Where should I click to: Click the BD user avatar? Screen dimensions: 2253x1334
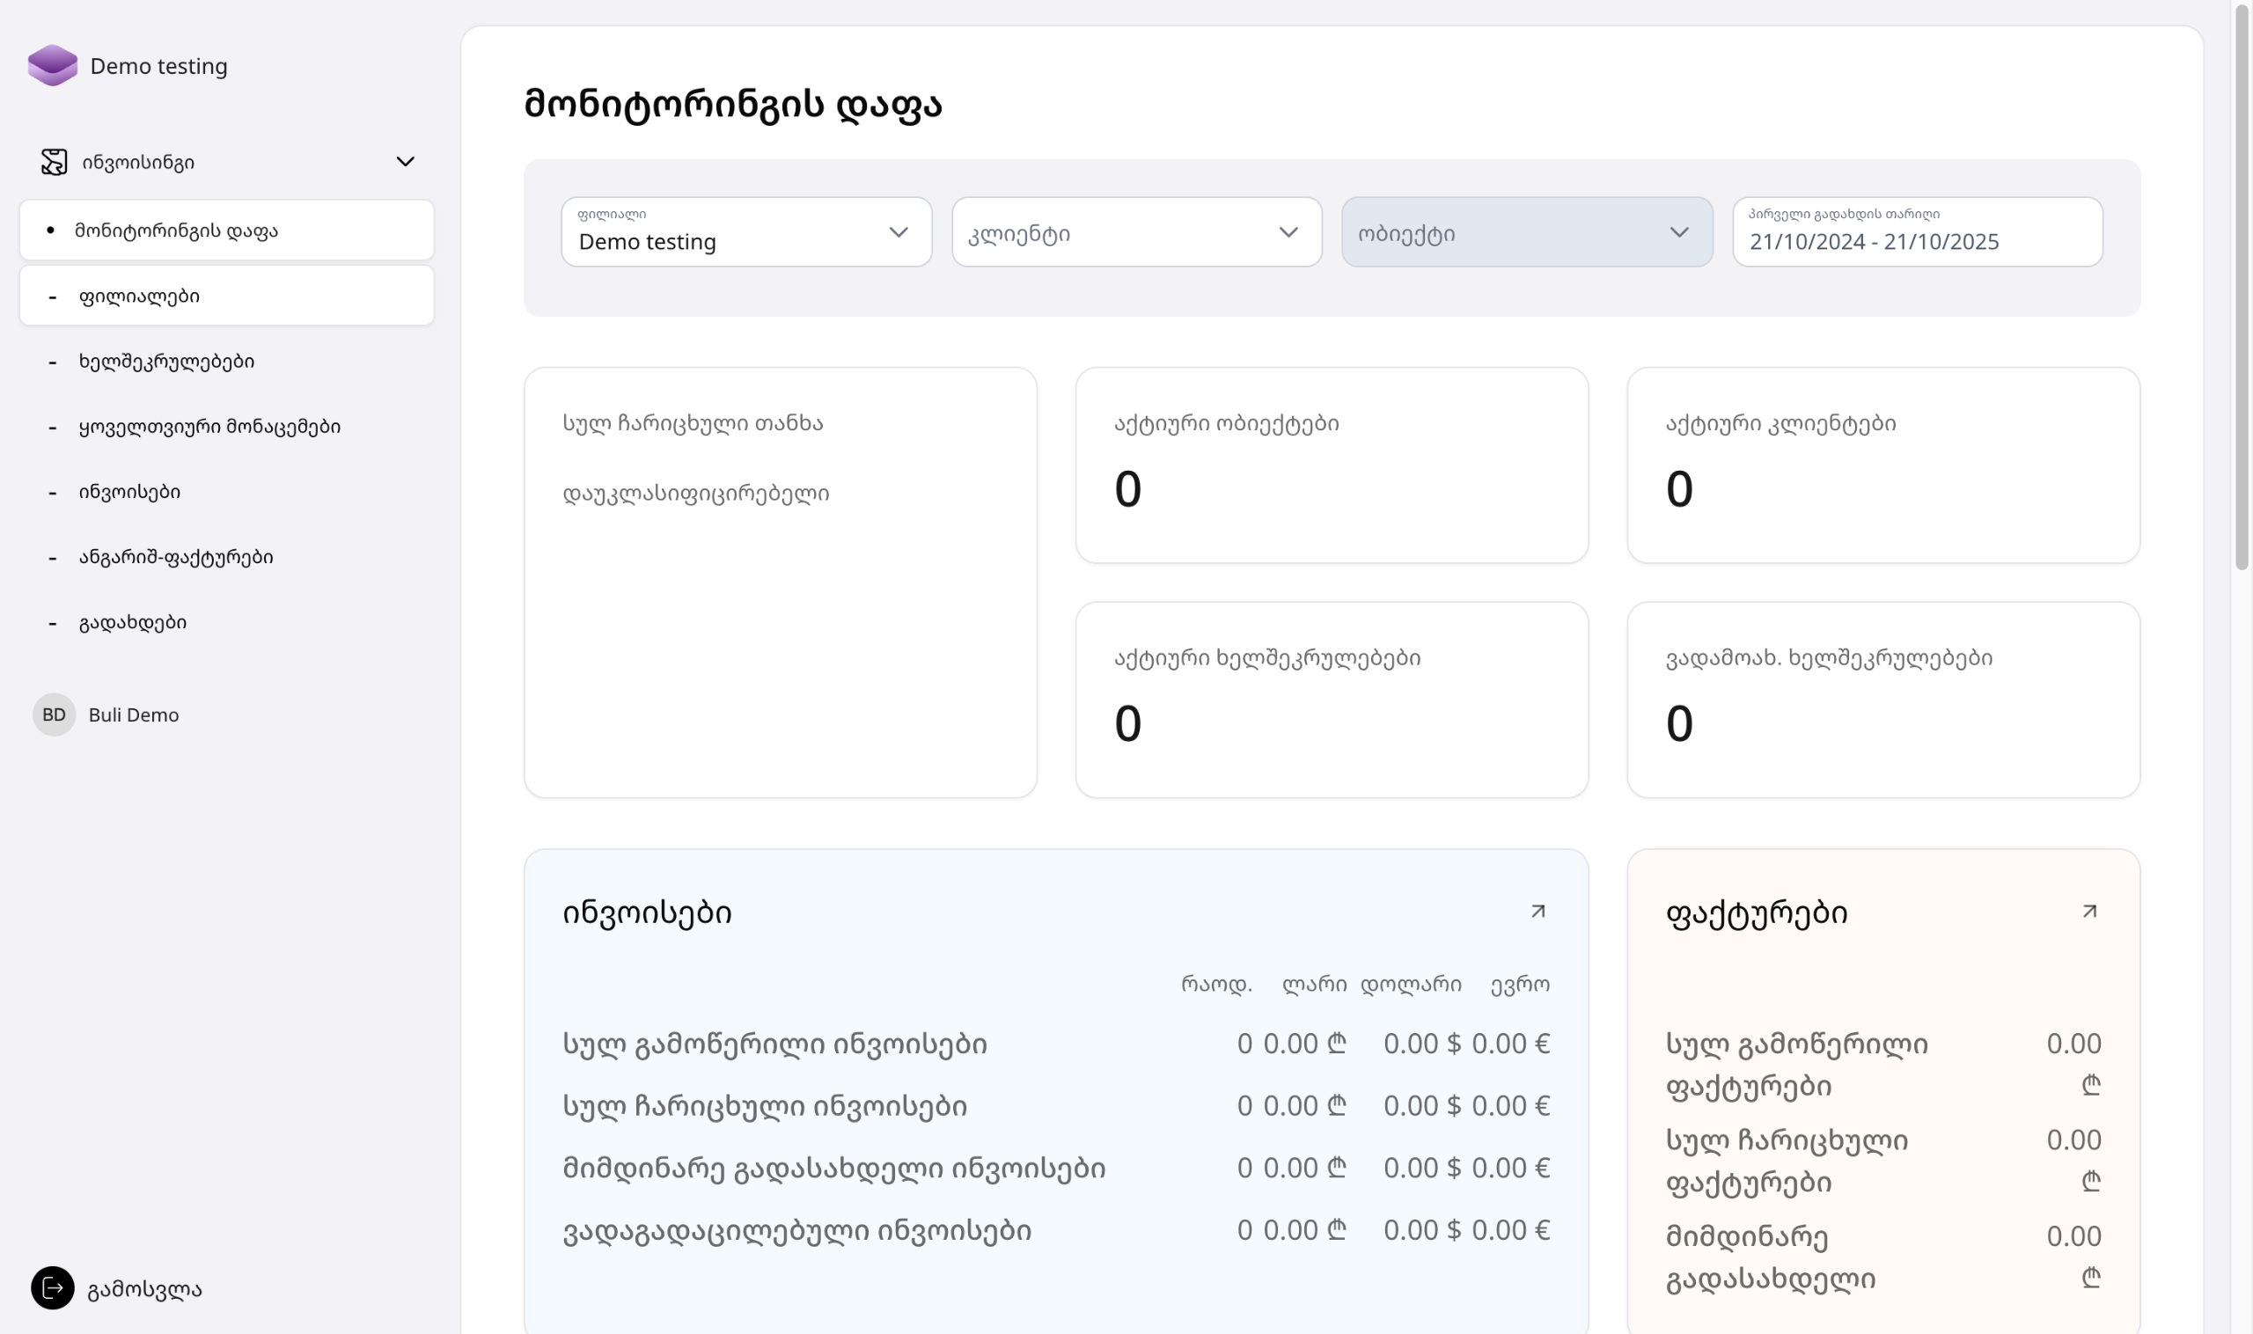(x=54, y=715)
